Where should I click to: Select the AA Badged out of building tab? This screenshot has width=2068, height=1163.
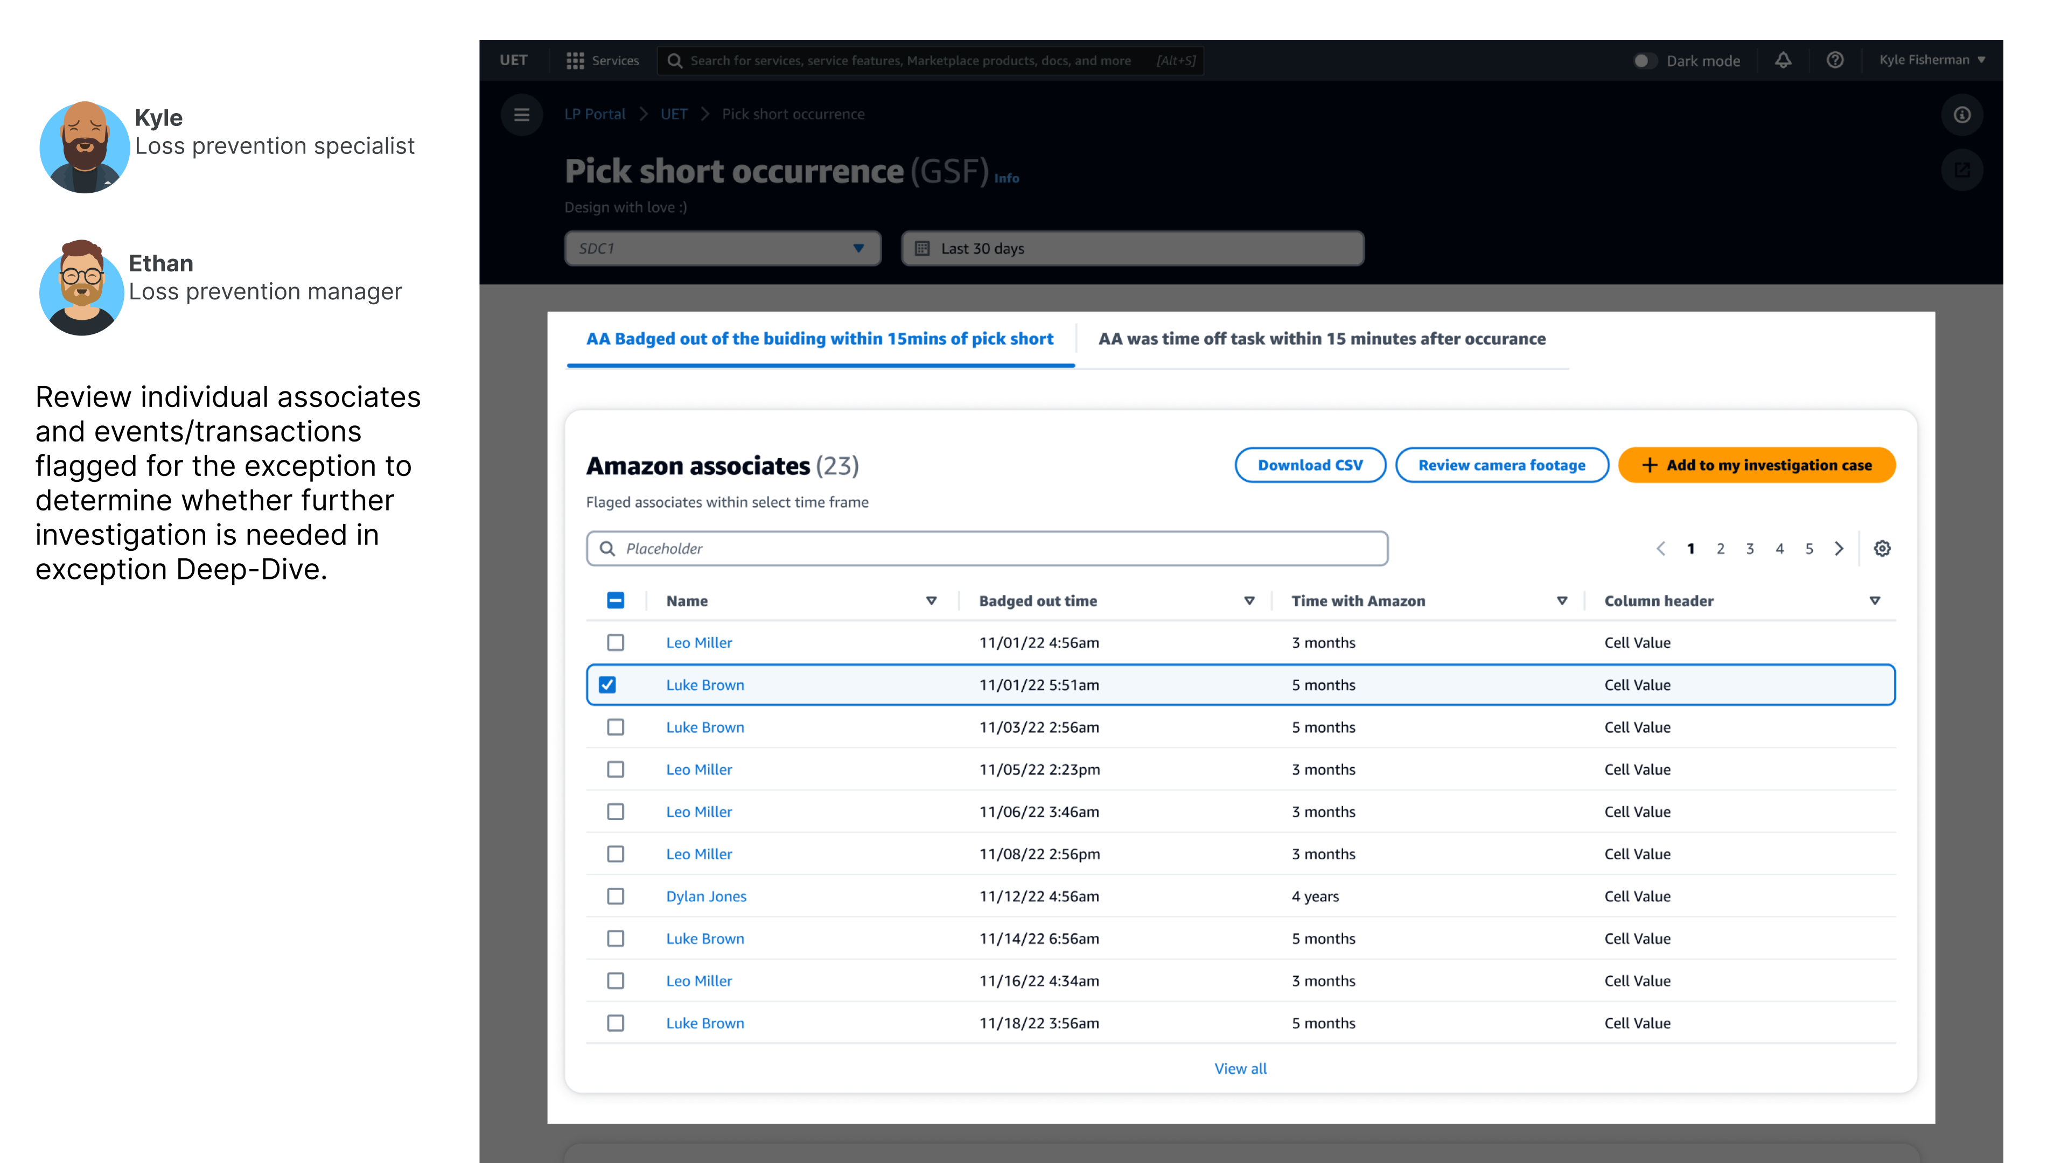coord(820,339)
